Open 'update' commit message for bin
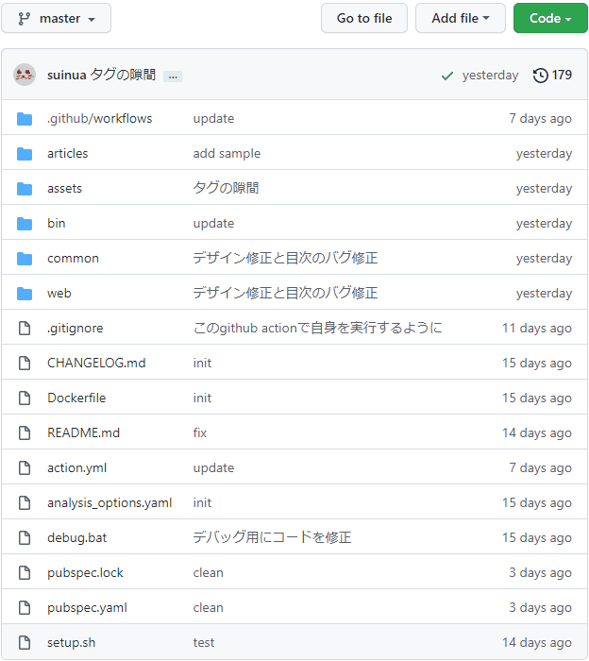The height and width of the screenshot is (661, 589). pyautogui.click(x=213, y=224)
